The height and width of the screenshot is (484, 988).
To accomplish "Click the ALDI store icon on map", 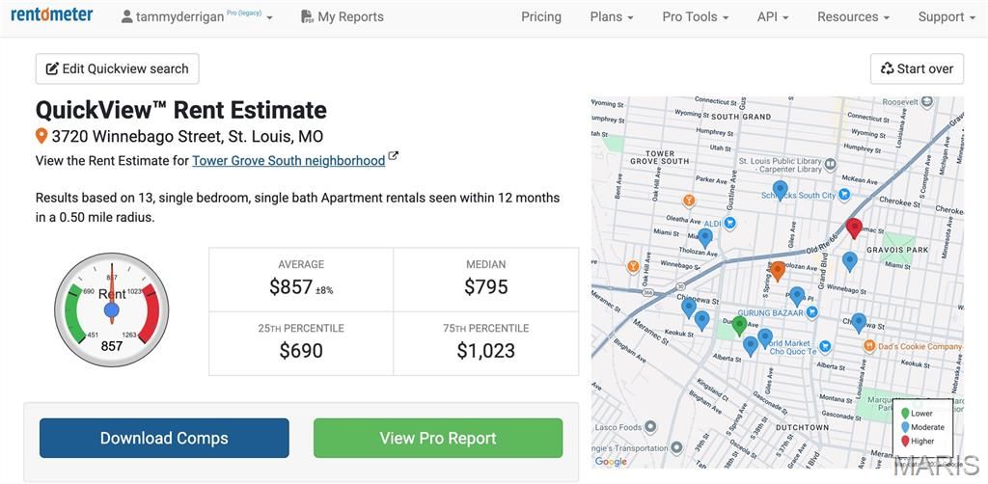I will (x=730, y=223).
